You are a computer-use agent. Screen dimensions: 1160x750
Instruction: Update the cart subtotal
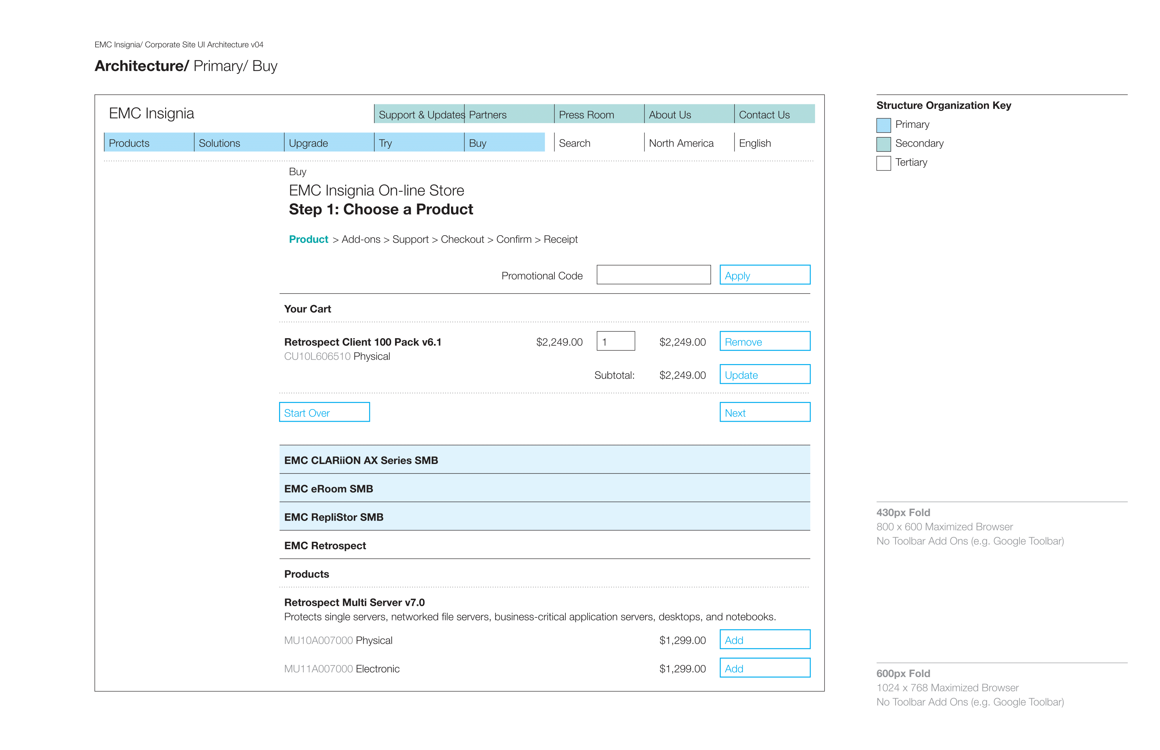[765, 374]
